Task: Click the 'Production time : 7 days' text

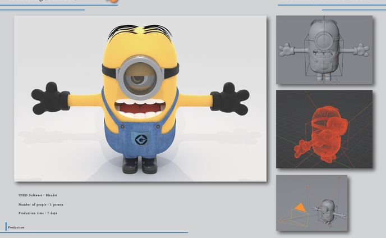Action: click(x=38, y=213)
